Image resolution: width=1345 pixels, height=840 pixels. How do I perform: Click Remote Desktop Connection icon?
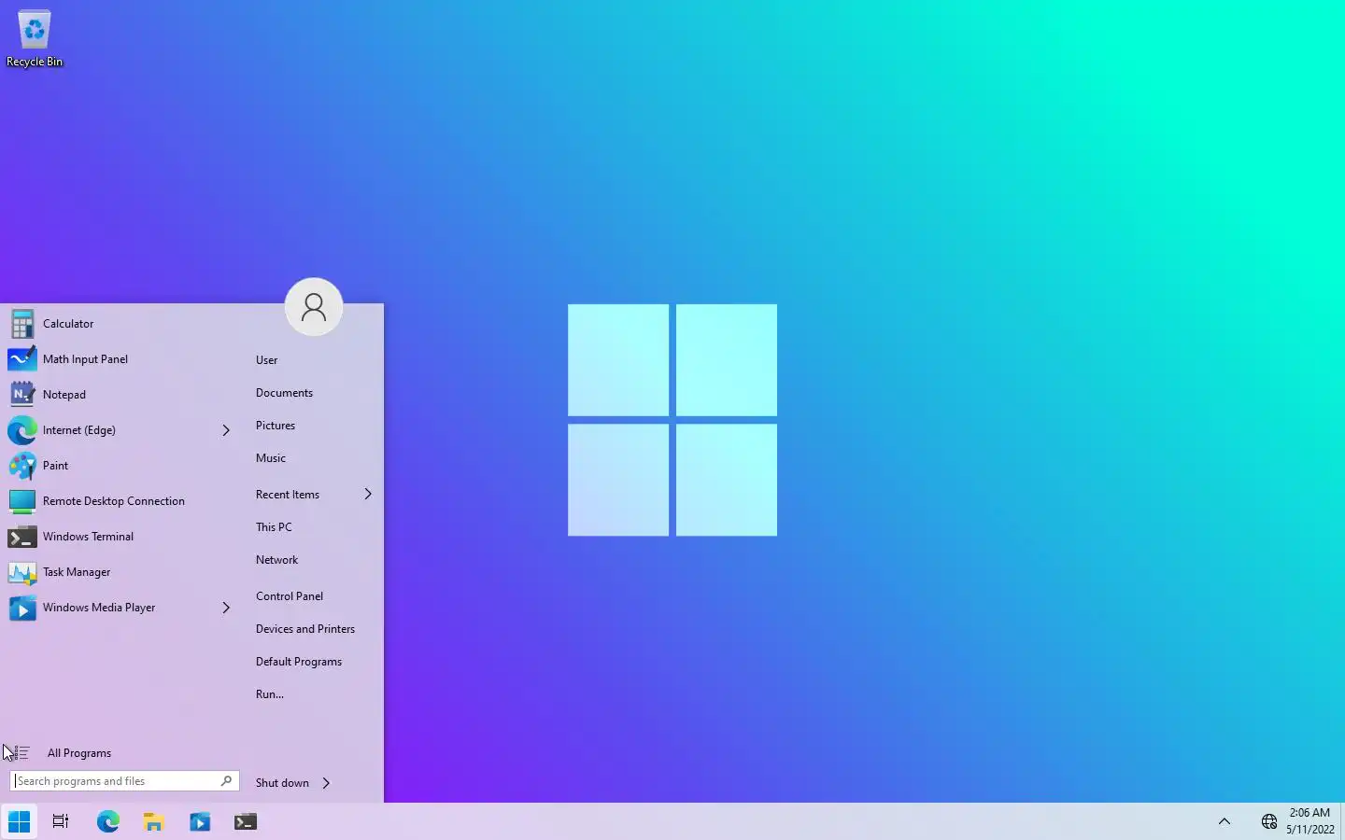coord(22,501)
